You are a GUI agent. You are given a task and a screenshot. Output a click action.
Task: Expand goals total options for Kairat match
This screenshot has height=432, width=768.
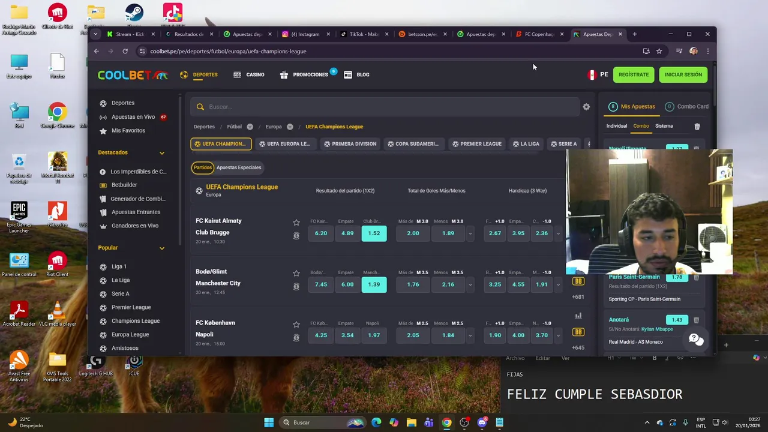(x=470, y=233)
